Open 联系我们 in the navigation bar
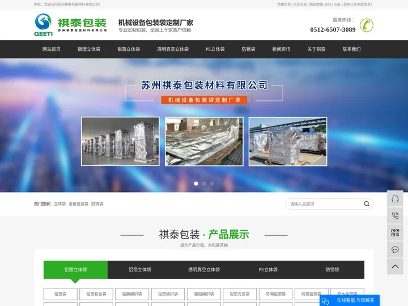The image size is (408, 306). coord(351,49)
